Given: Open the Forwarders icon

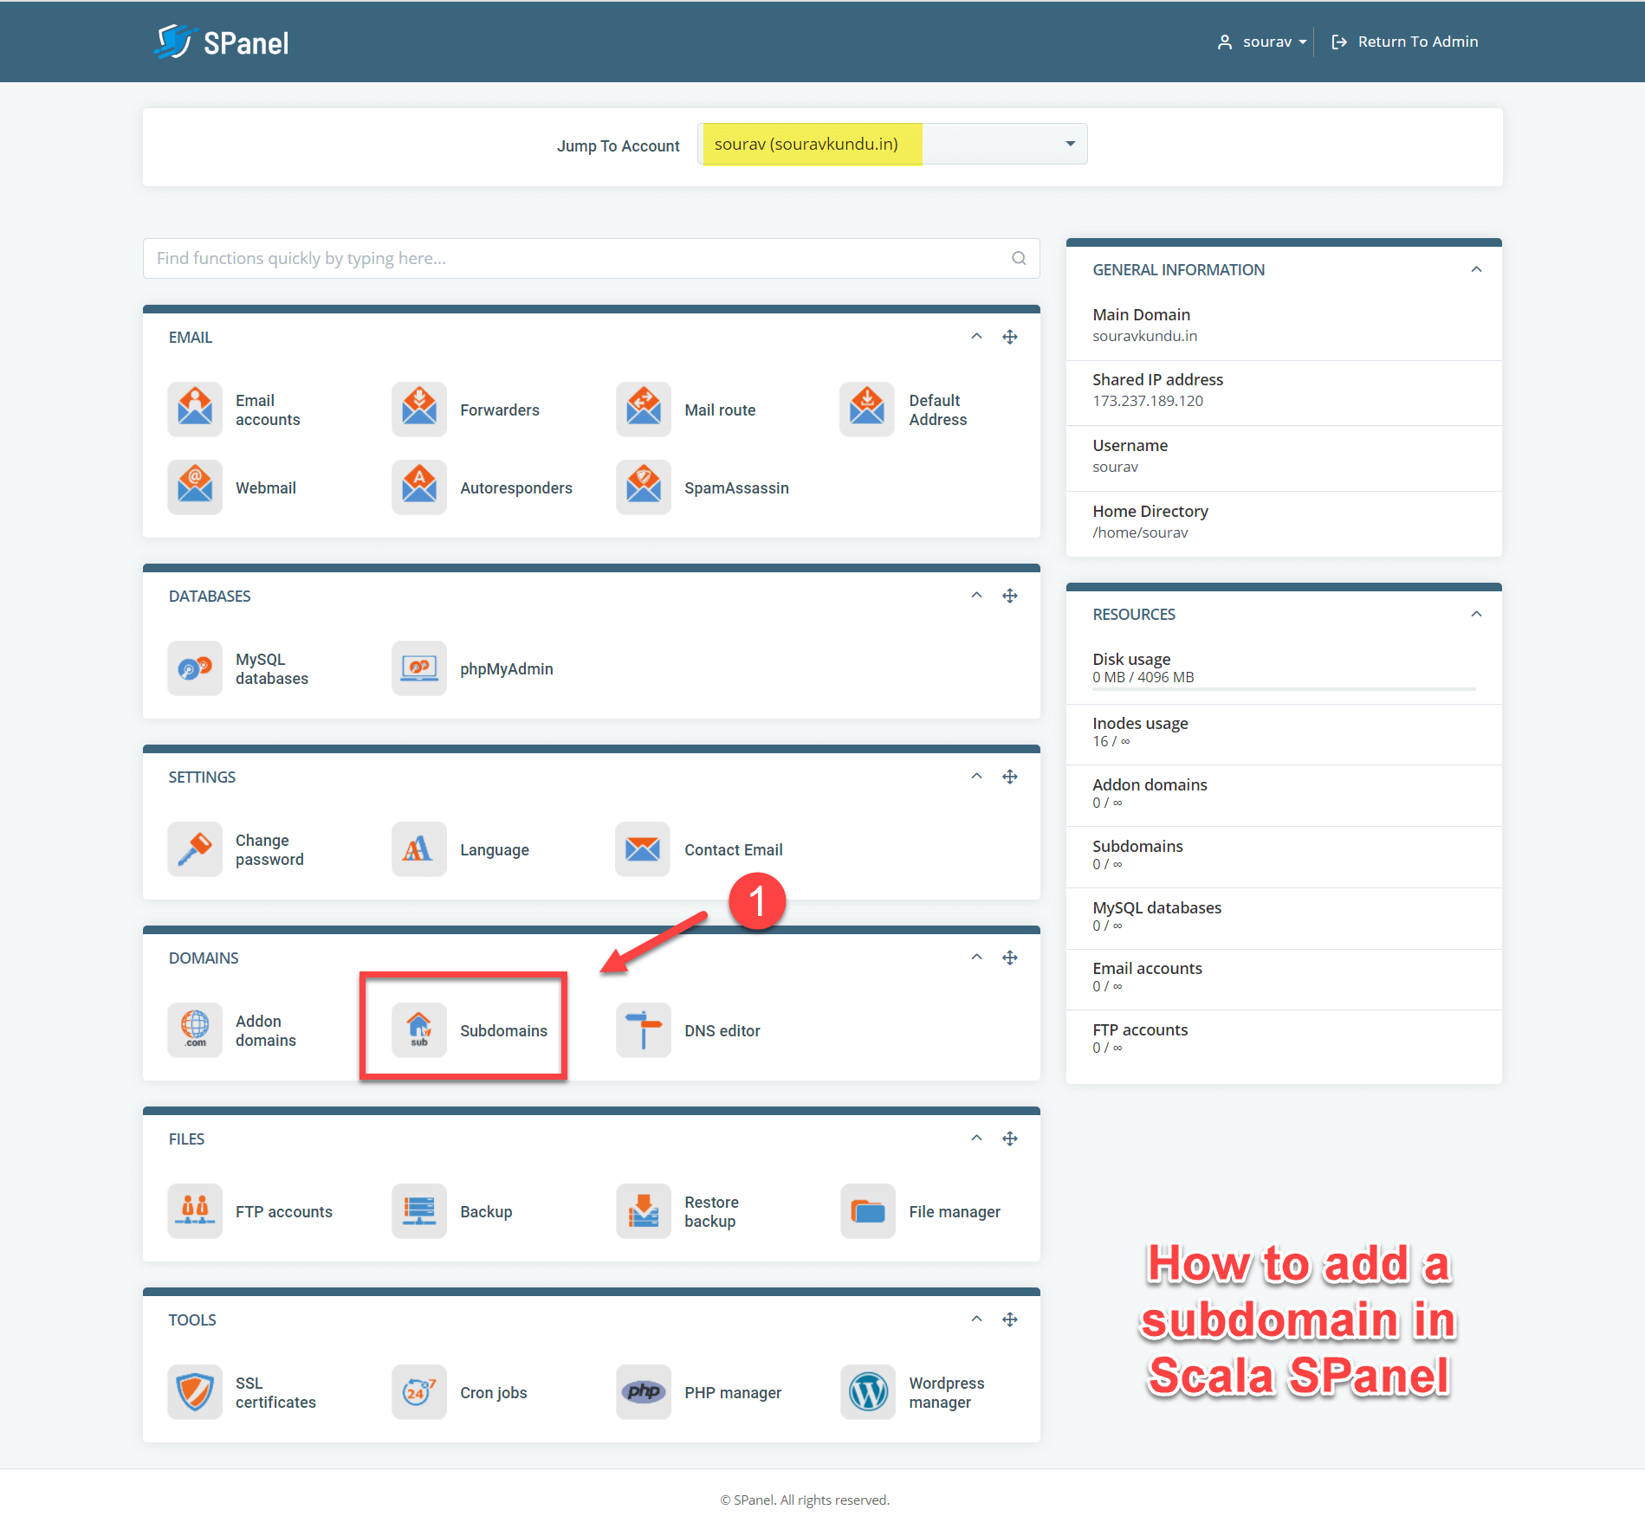Looking at the screenshot, I should (419, 410).
